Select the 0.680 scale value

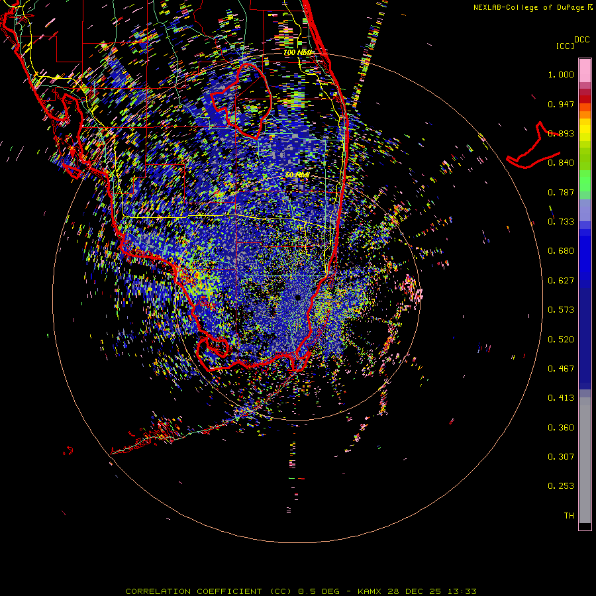click(561, 251)
